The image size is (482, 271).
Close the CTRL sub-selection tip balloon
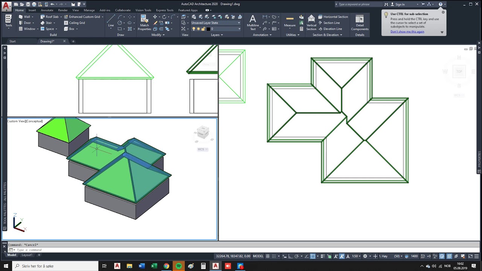(443, 12)
